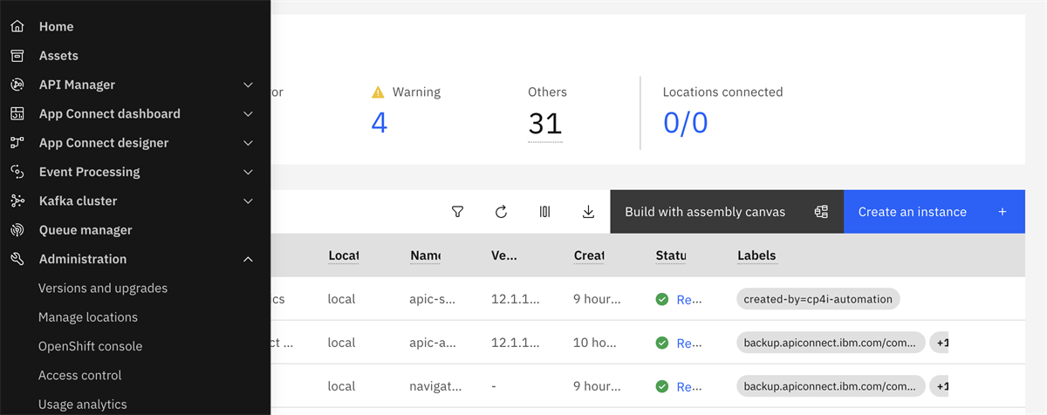
Task: Click the apic-s... name cell
Action: point(431,299)
